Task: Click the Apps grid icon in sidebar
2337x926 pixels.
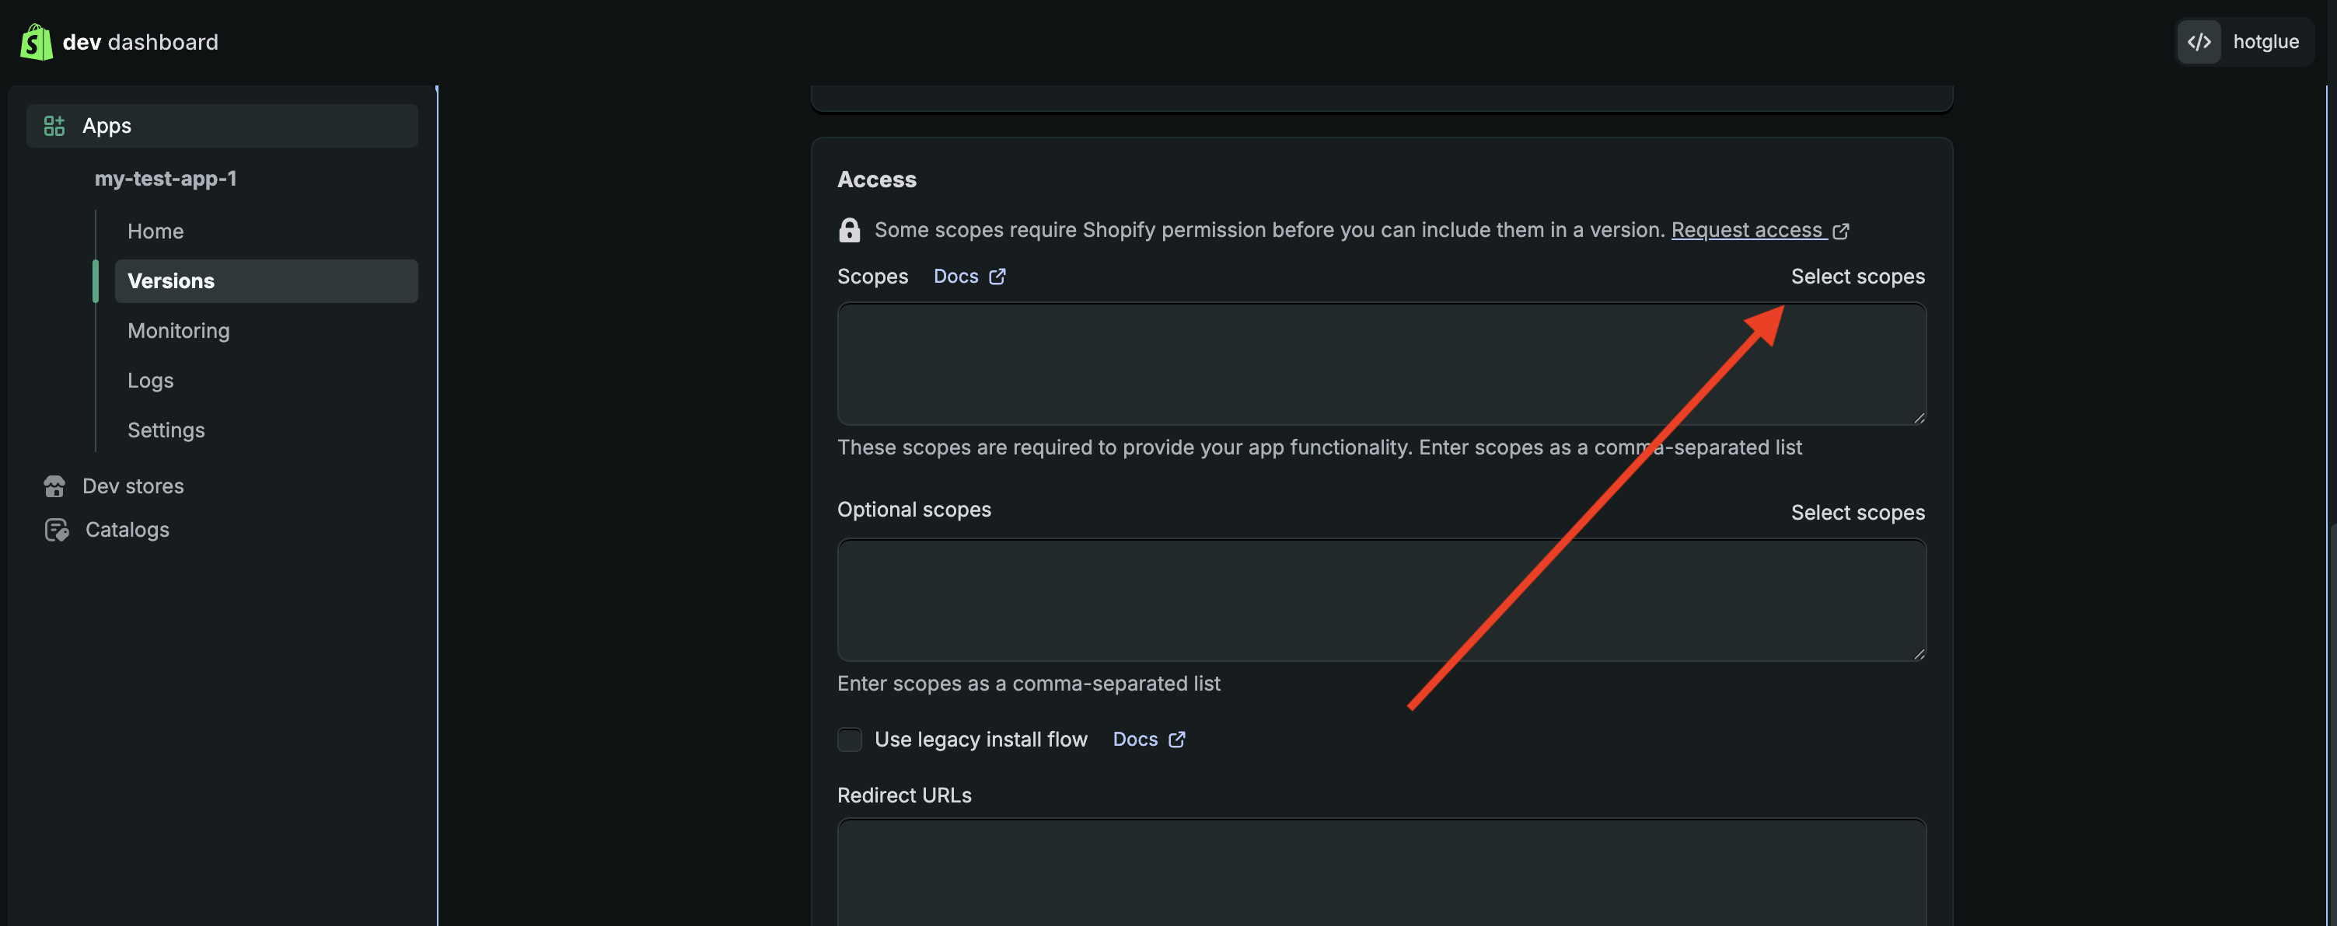Action: point(54,126)
